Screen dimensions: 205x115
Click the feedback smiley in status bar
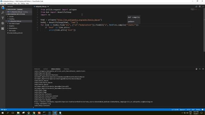click(x=202, y=110)
